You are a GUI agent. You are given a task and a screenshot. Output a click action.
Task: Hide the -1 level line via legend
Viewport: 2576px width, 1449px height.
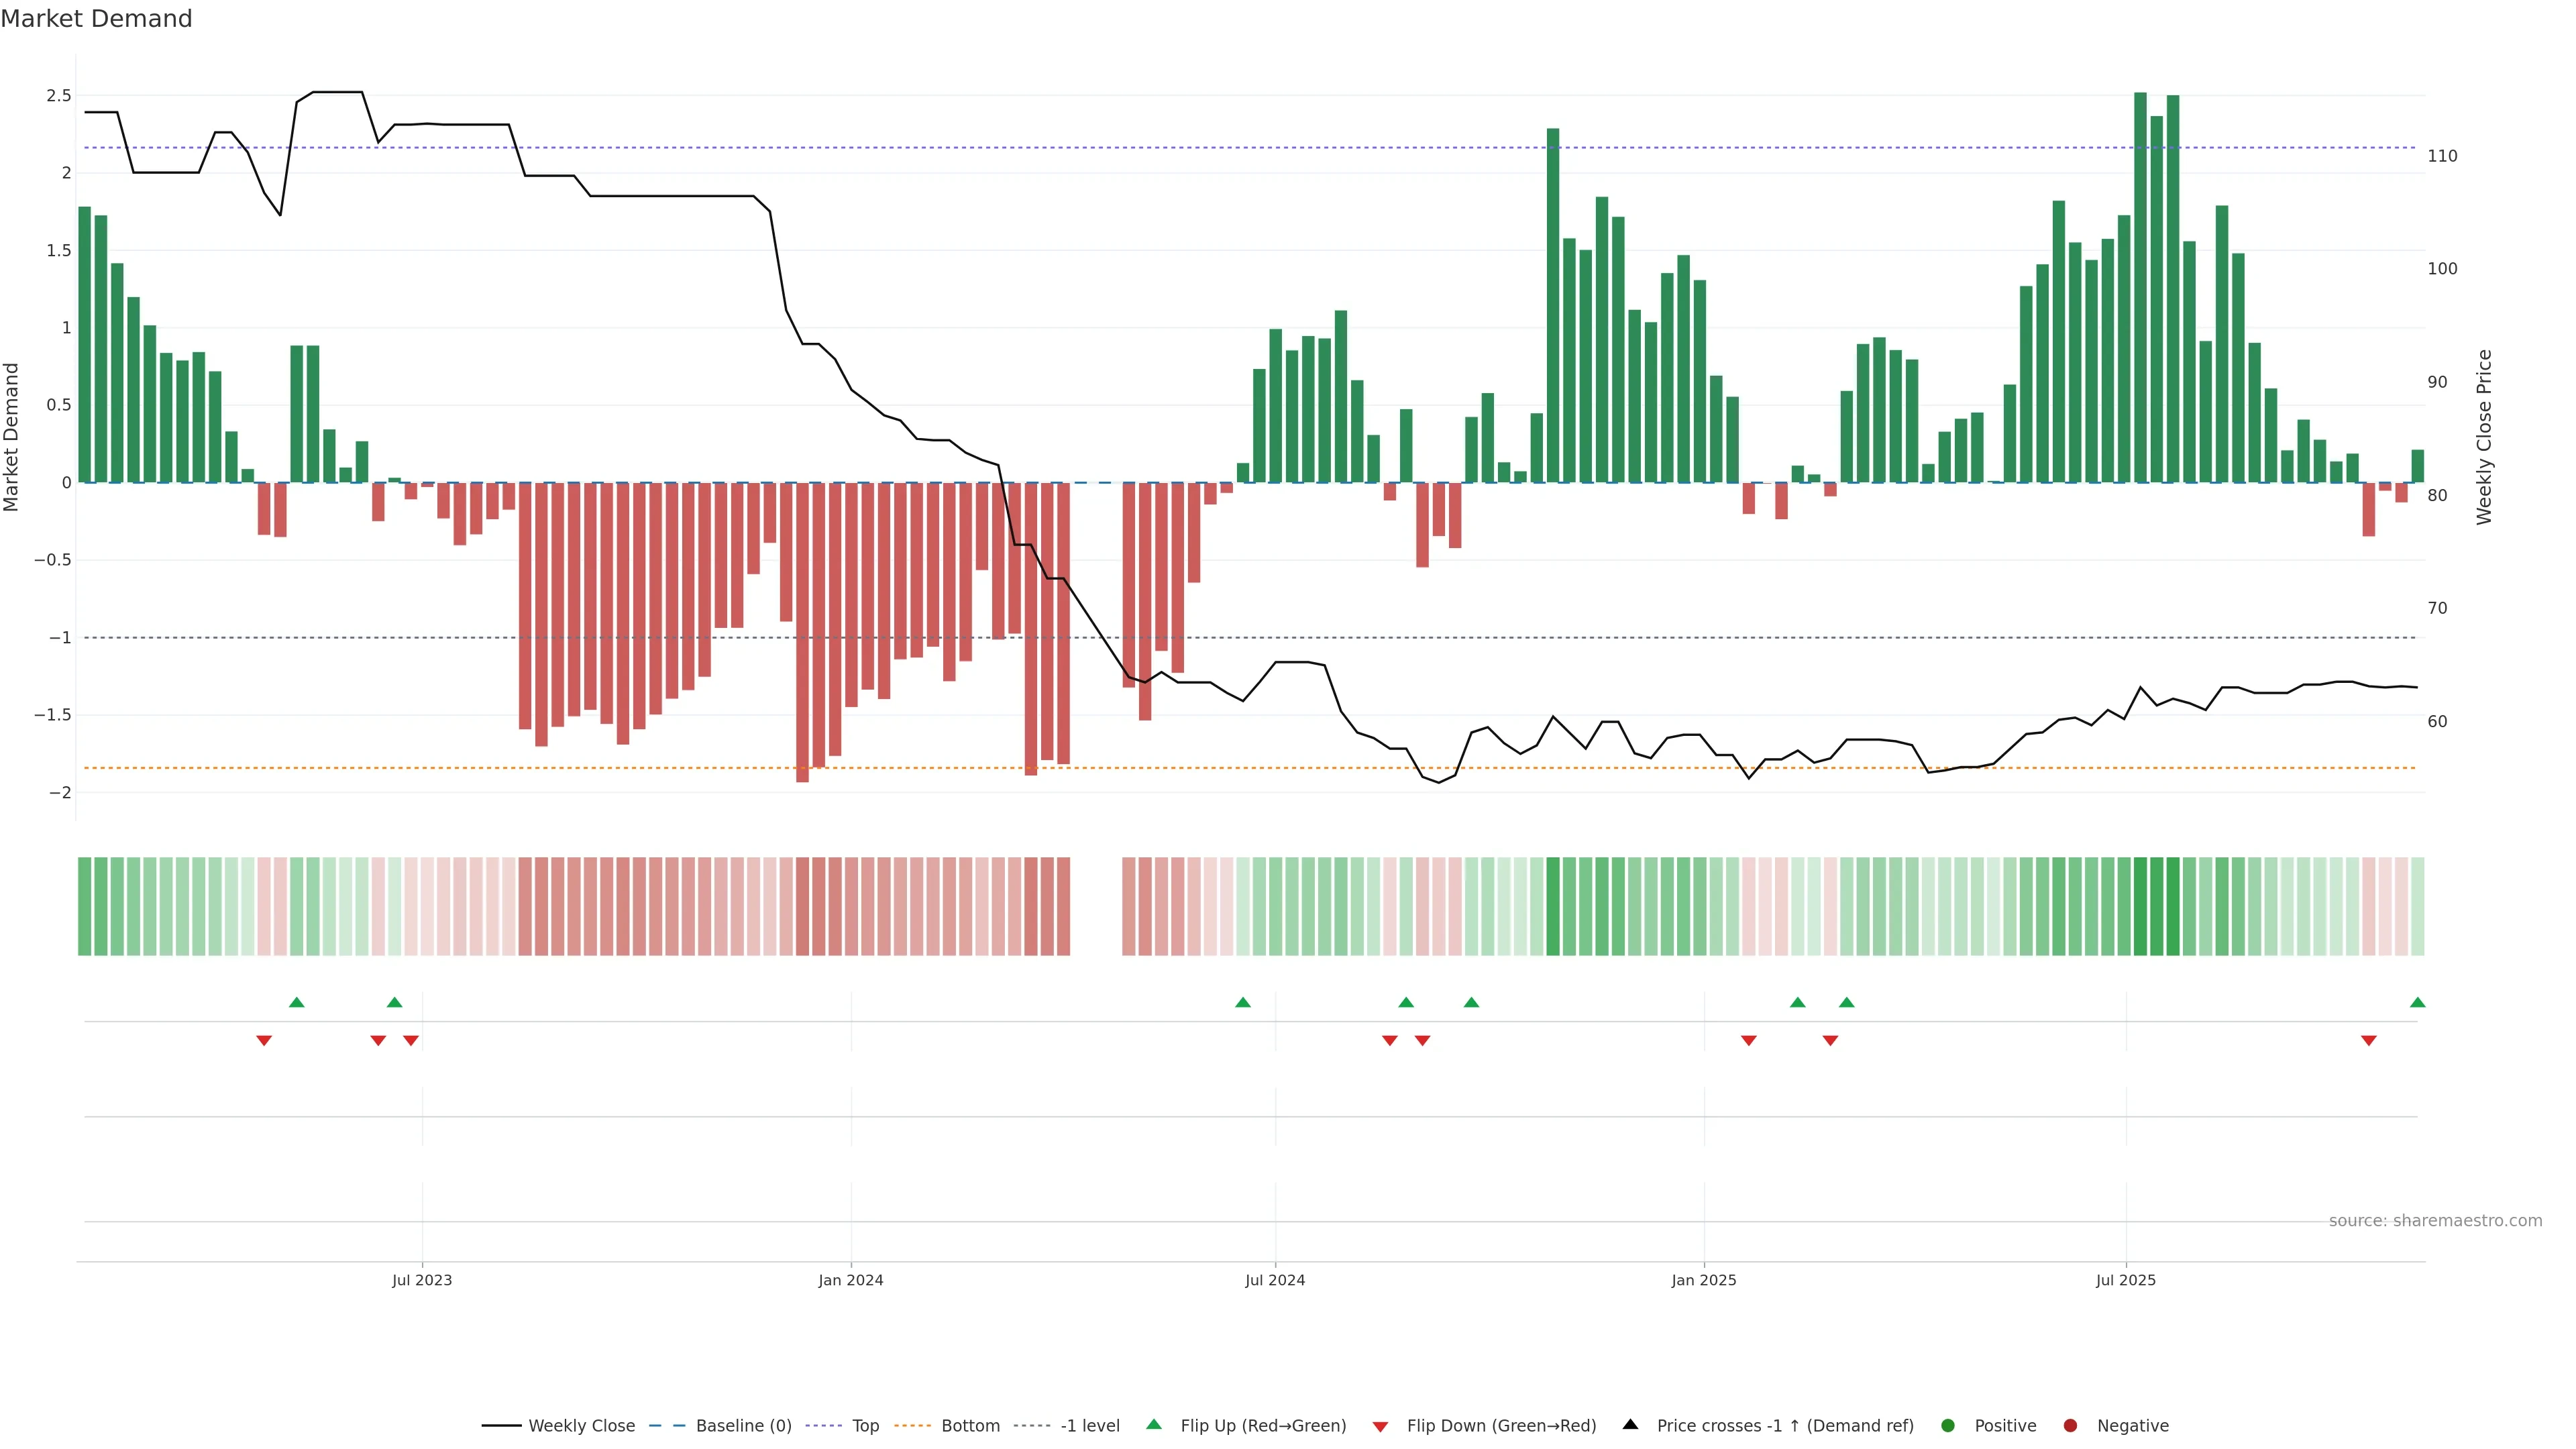1089,1425
